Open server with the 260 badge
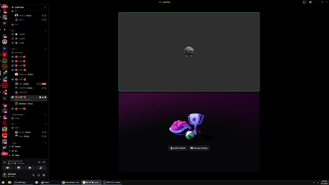 click(4, 135)
